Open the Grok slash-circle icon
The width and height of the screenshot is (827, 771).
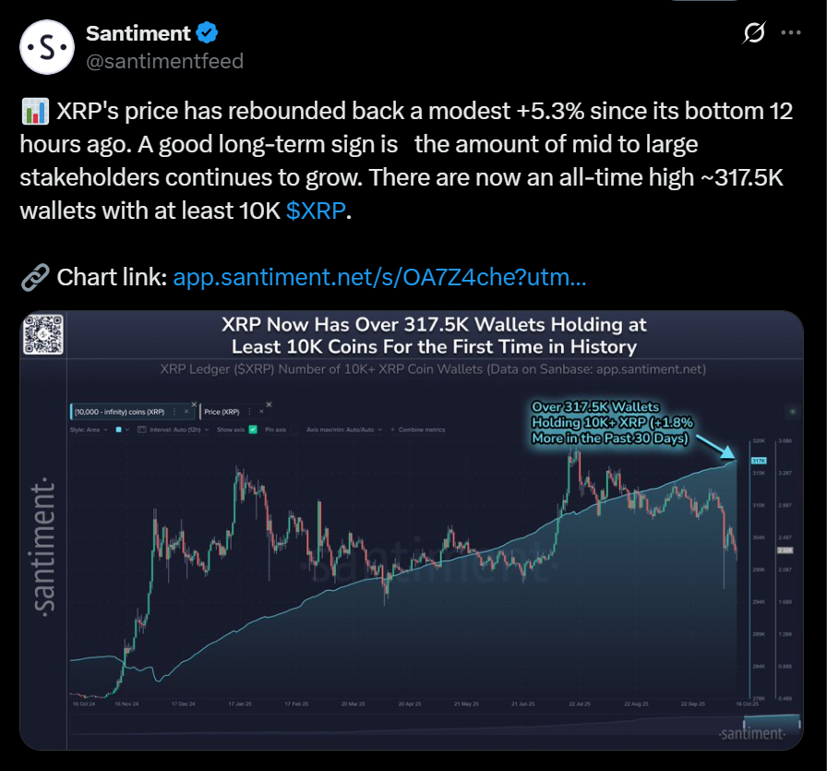(x=754, y=33)
